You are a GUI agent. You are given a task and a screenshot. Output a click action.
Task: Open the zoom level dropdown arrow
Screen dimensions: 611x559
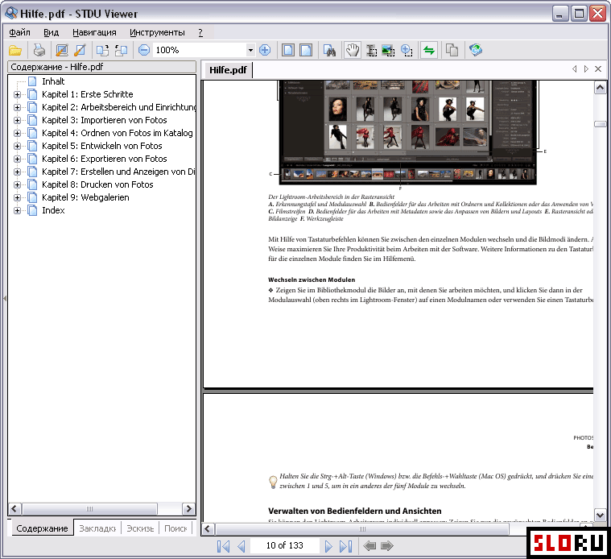250,50
